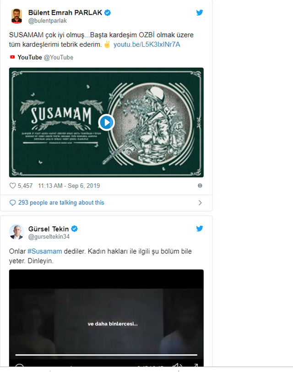Click Twitter bird icon on Gürsel's tweet
The image size is (293, 372).
200,229
